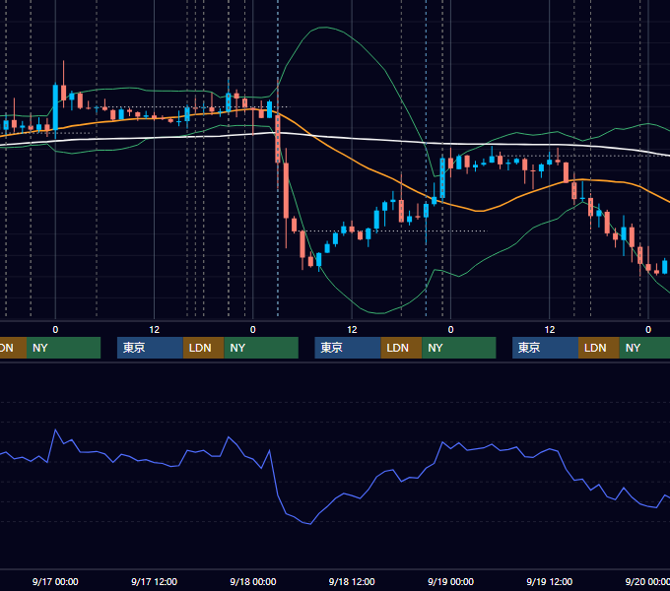The height and width of the screenshot is (591, 670).
Task: Click the blue oscillator line low point
Action: click(x=309, y=524)
